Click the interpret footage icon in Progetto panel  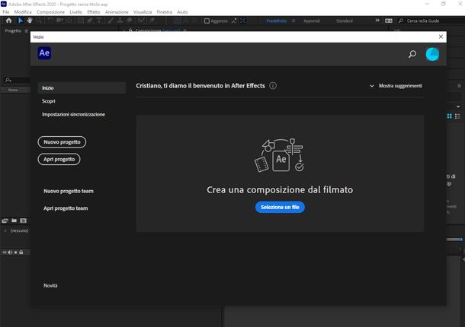(5, 221)
